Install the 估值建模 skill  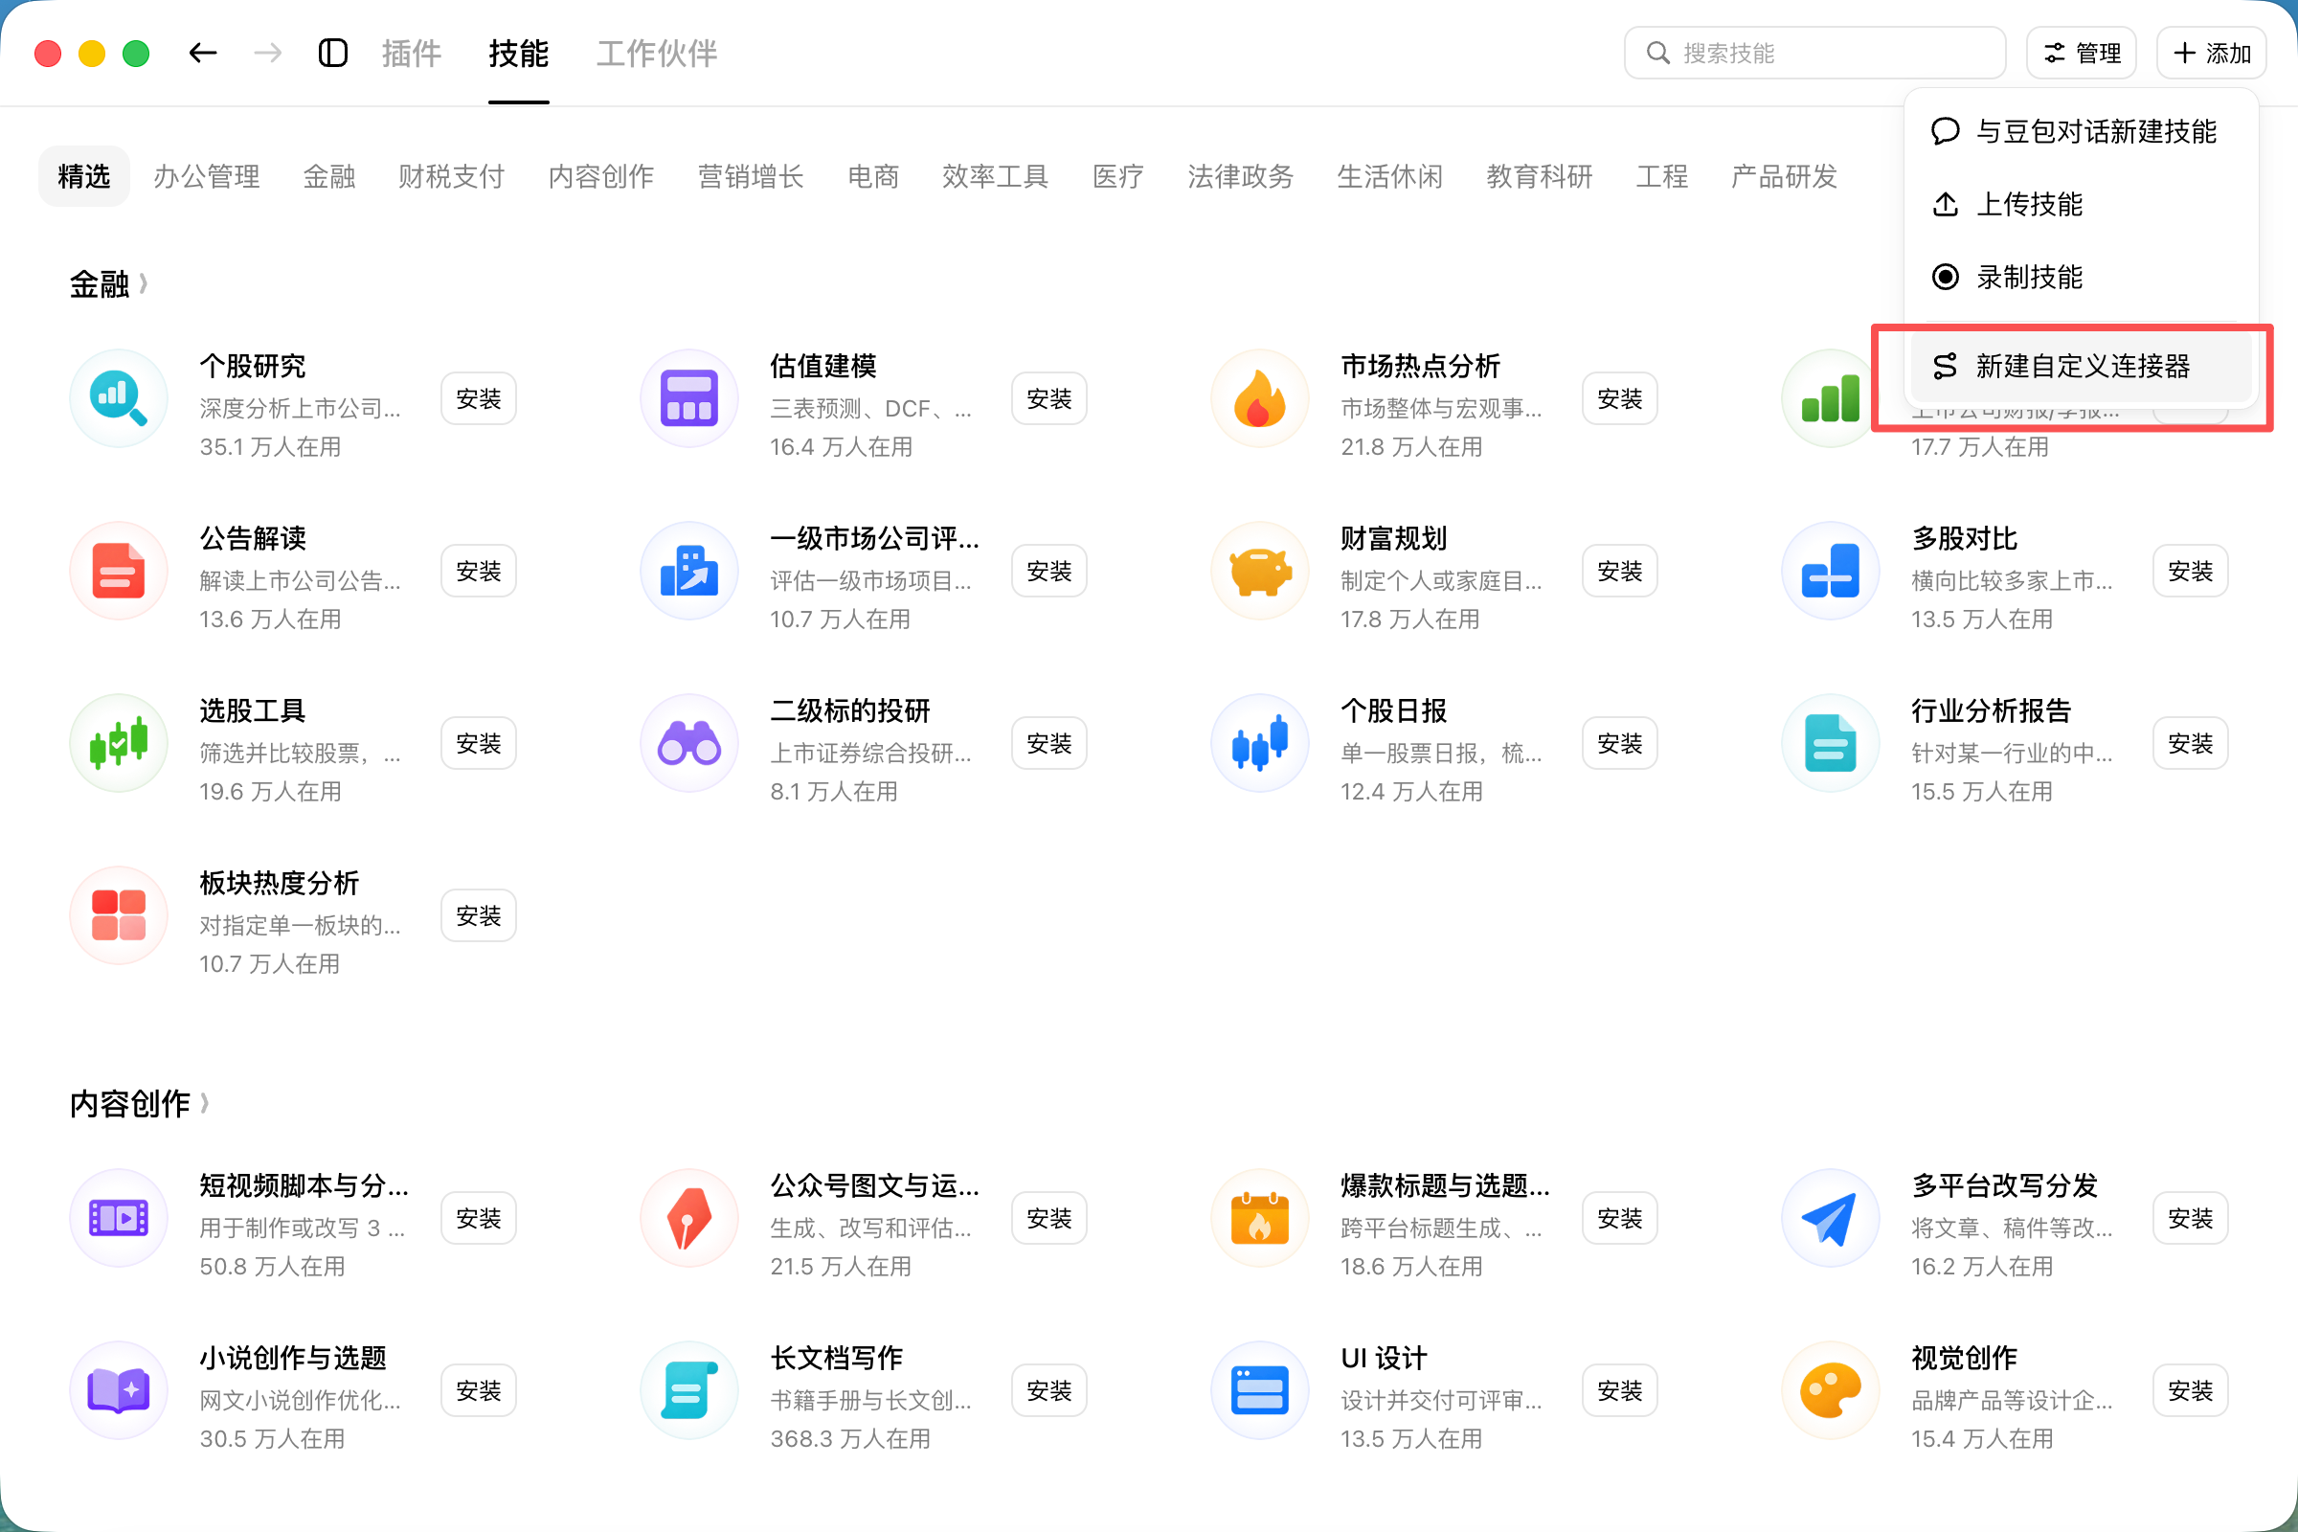point(1049,398)
